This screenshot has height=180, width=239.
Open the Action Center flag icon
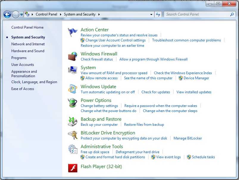click(x=73, y=32)
